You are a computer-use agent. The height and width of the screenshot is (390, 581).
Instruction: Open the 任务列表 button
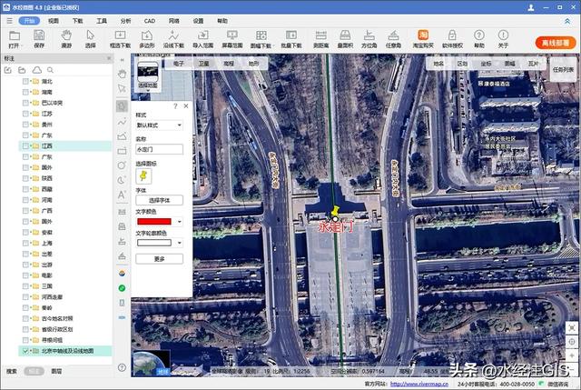pos(563,69)
